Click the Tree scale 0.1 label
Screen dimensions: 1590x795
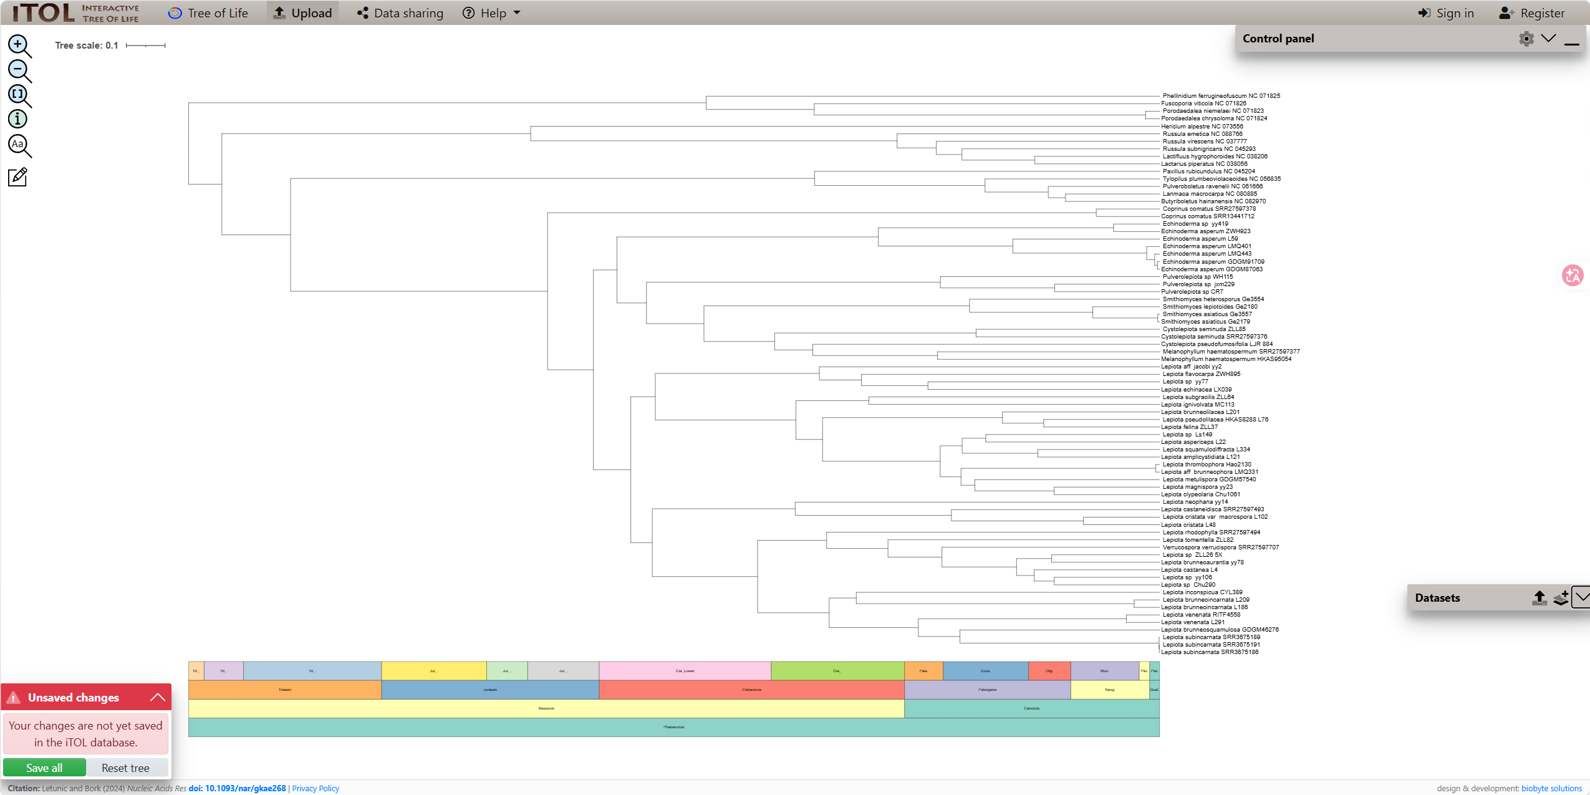pyautogui.click(x=86, y=46)
